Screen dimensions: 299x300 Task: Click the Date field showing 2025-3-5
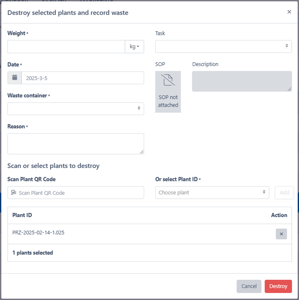coord(83,78)
